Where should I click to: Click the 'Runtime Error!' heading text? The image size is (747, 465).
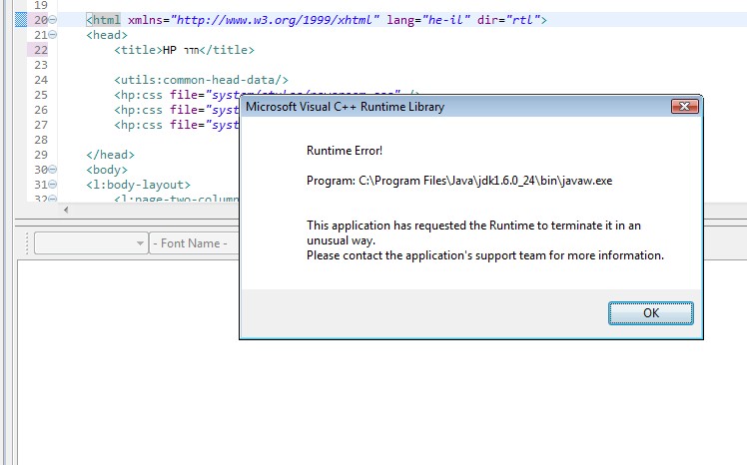345,151
